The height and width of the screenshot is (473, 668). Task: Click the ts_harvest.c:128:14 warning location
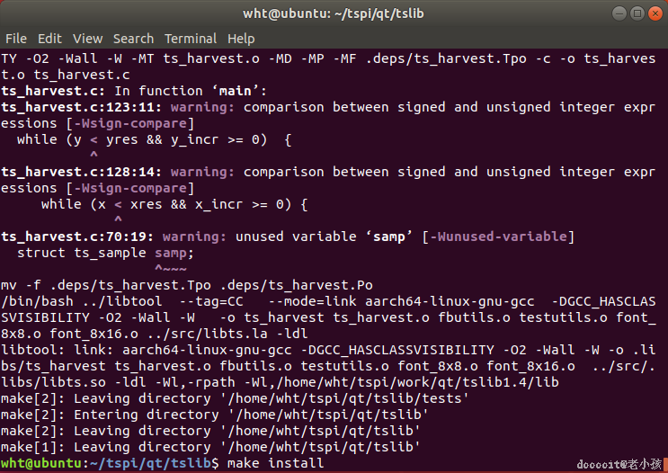[81, 172]
